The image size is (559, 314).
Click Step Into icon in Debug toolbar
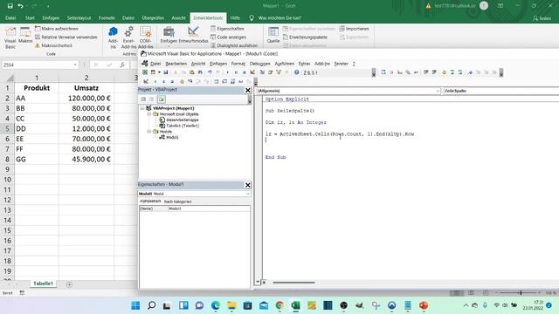pos(190,81)
